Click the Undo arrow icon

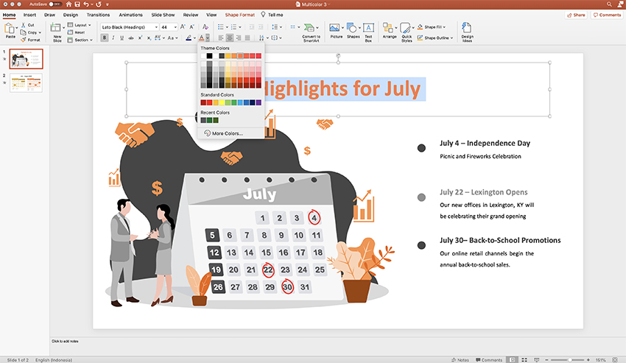pos(86,4)
